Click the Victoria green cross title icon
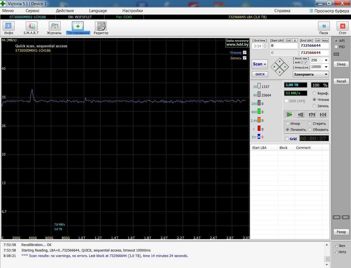The height and width of the screenshot is (268, 351). tap(3, 4)
